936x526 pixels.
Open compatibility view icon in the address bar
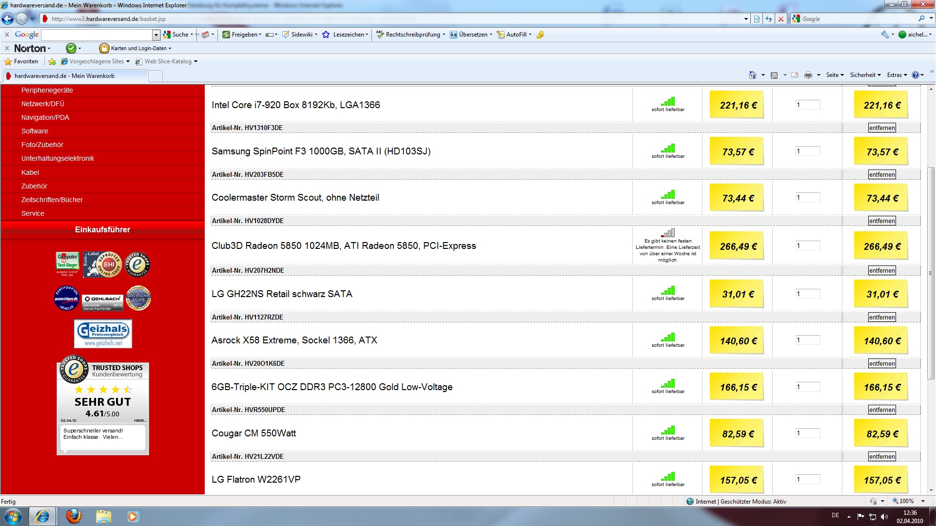pos(757,19)
